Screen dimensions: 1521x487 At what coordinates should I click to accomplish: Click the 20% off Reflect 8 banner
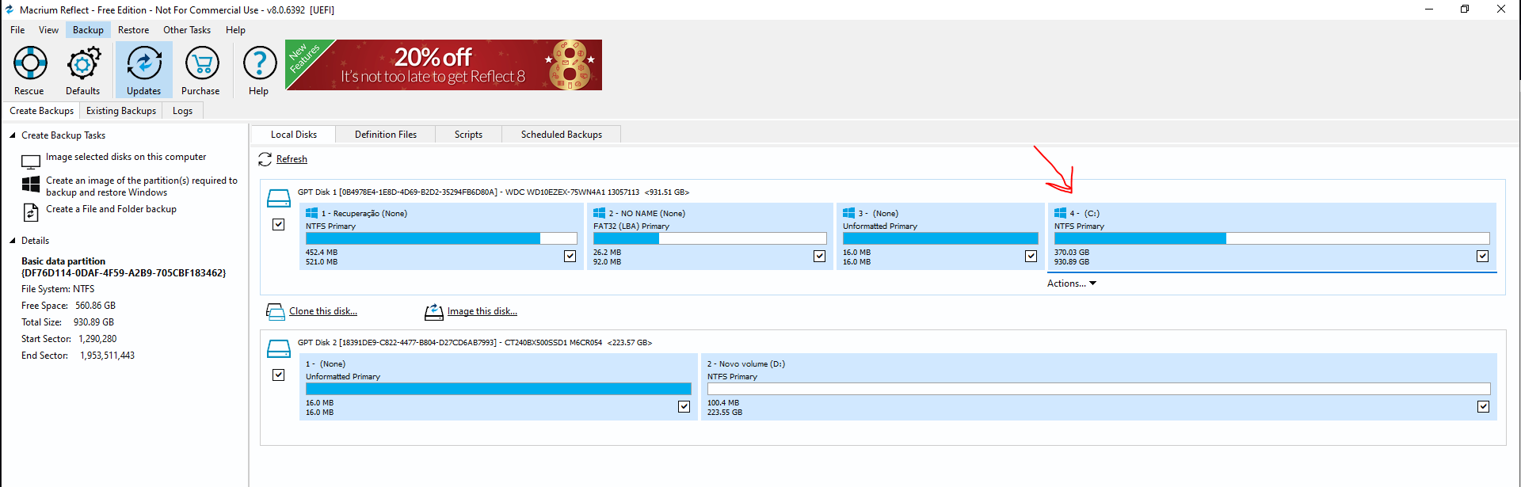click(444, 65)
